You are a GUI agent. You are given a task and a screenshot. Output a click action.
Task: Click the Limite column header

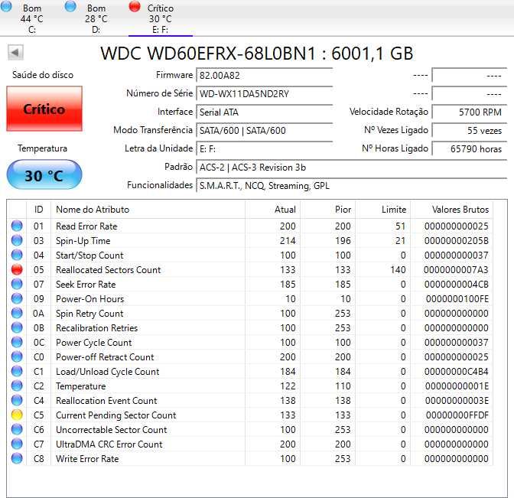[382, 209]
